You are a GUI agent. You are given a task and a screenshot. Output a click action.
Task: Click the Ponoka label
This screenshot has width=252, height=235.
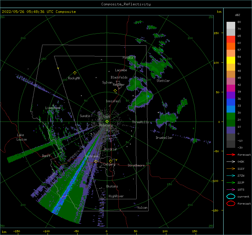point(128,58)
